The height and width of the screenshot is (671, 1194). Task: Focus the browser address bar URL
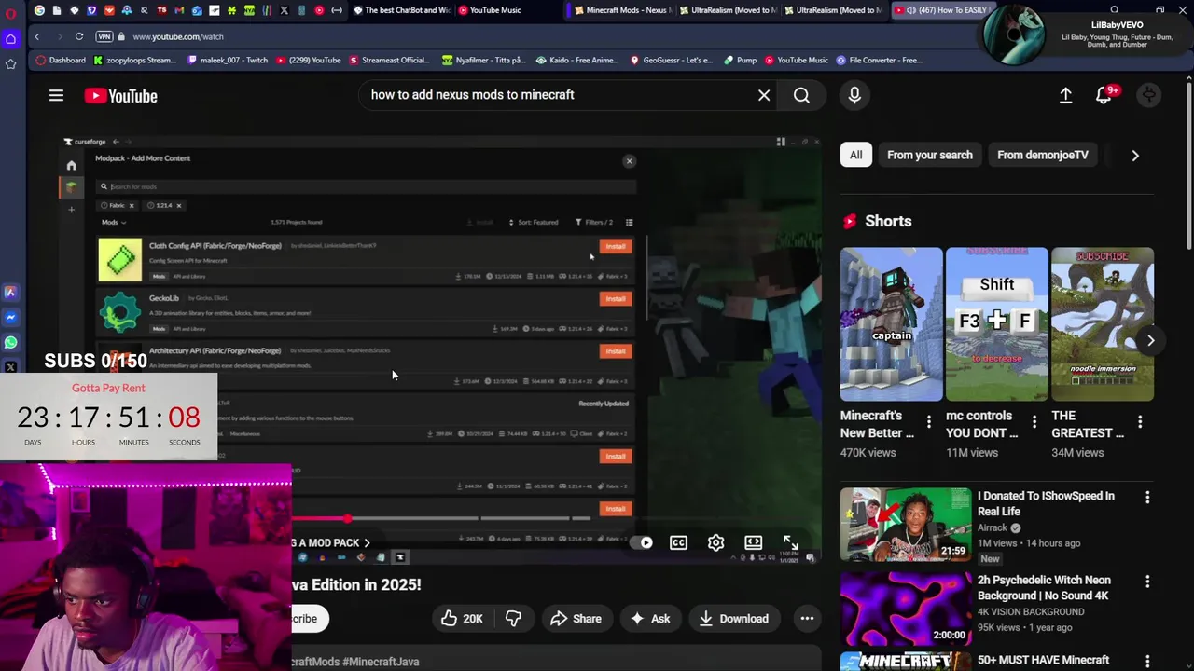click(178, 36)
